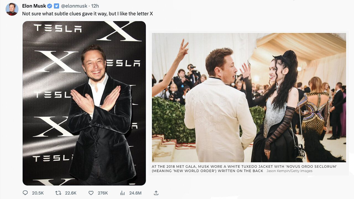Open the @elonmusk handle link
354x199 pixels.
[x=74, y=6]
